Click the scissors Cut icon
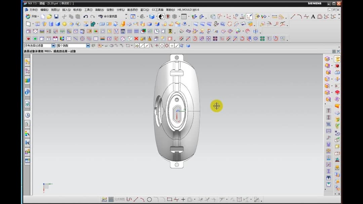 64,16
